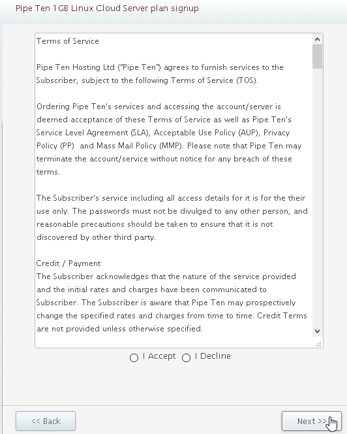Select the I Decline radio button
The height and width of the screenshot is (434, 347).
click(x=186, y=358)
